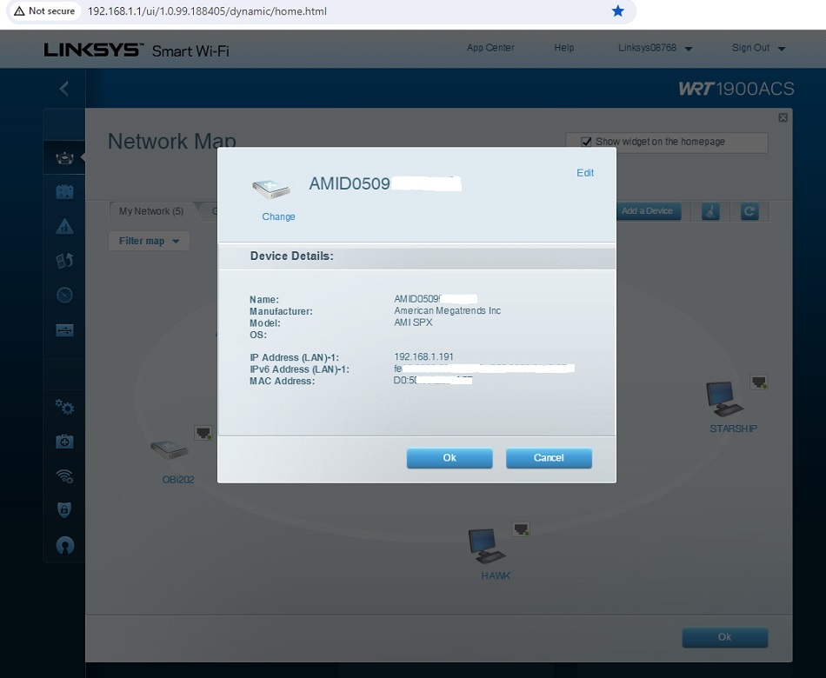Open App Center menu
Viewport: 826px width, 678px height.
(x=490, y=48)
